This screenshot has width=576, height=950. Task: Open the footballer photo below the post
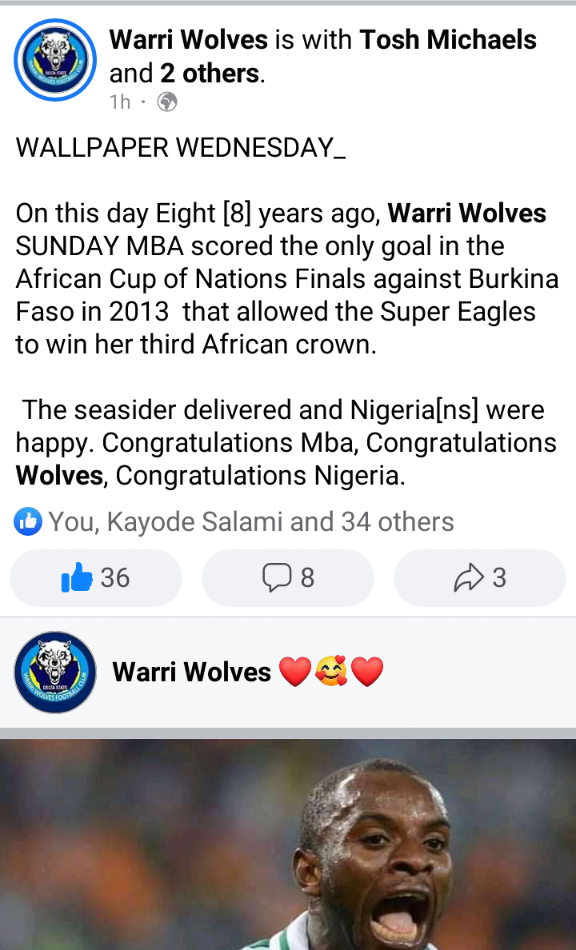point(288,844)
